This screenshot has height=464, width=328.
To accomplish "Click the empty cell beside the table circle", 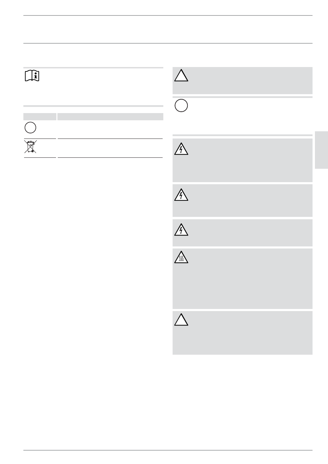I will (x=110, y=129).
